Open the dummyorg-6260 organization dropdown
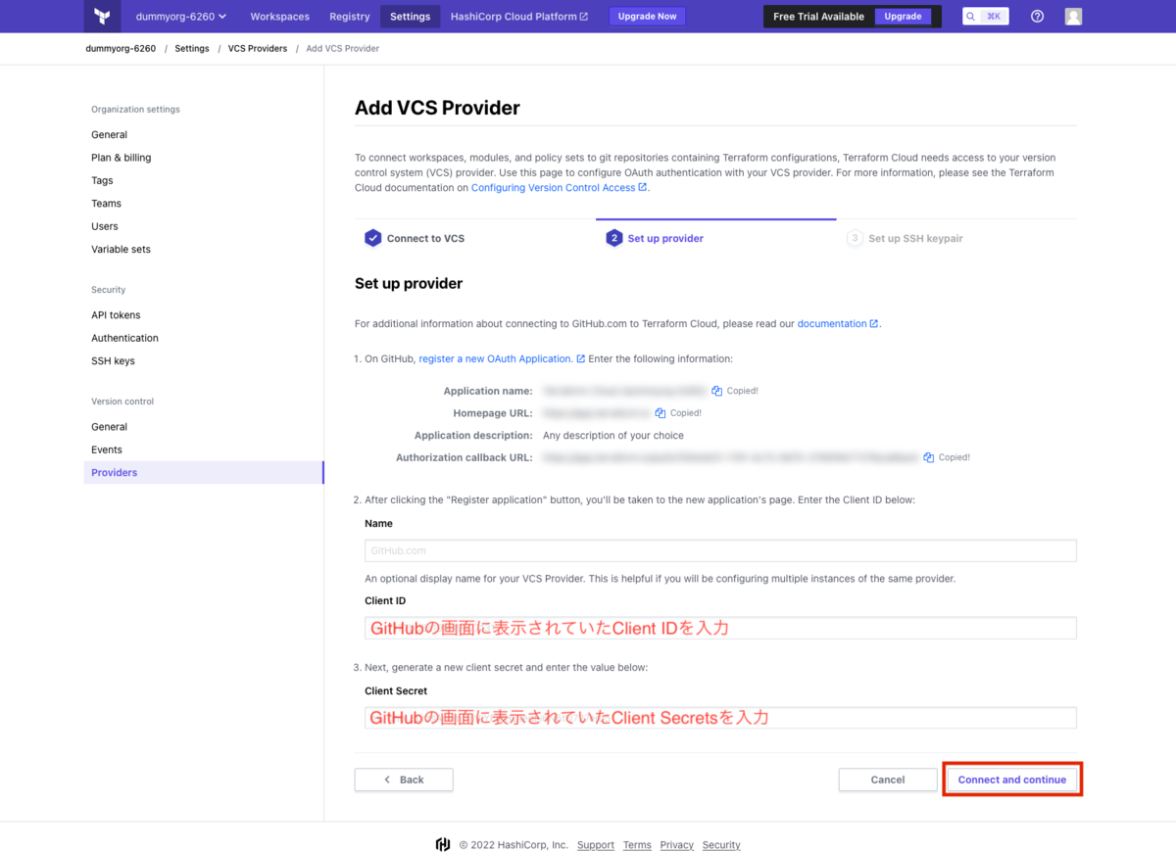1176x852 pixels. tap(181, 17)
